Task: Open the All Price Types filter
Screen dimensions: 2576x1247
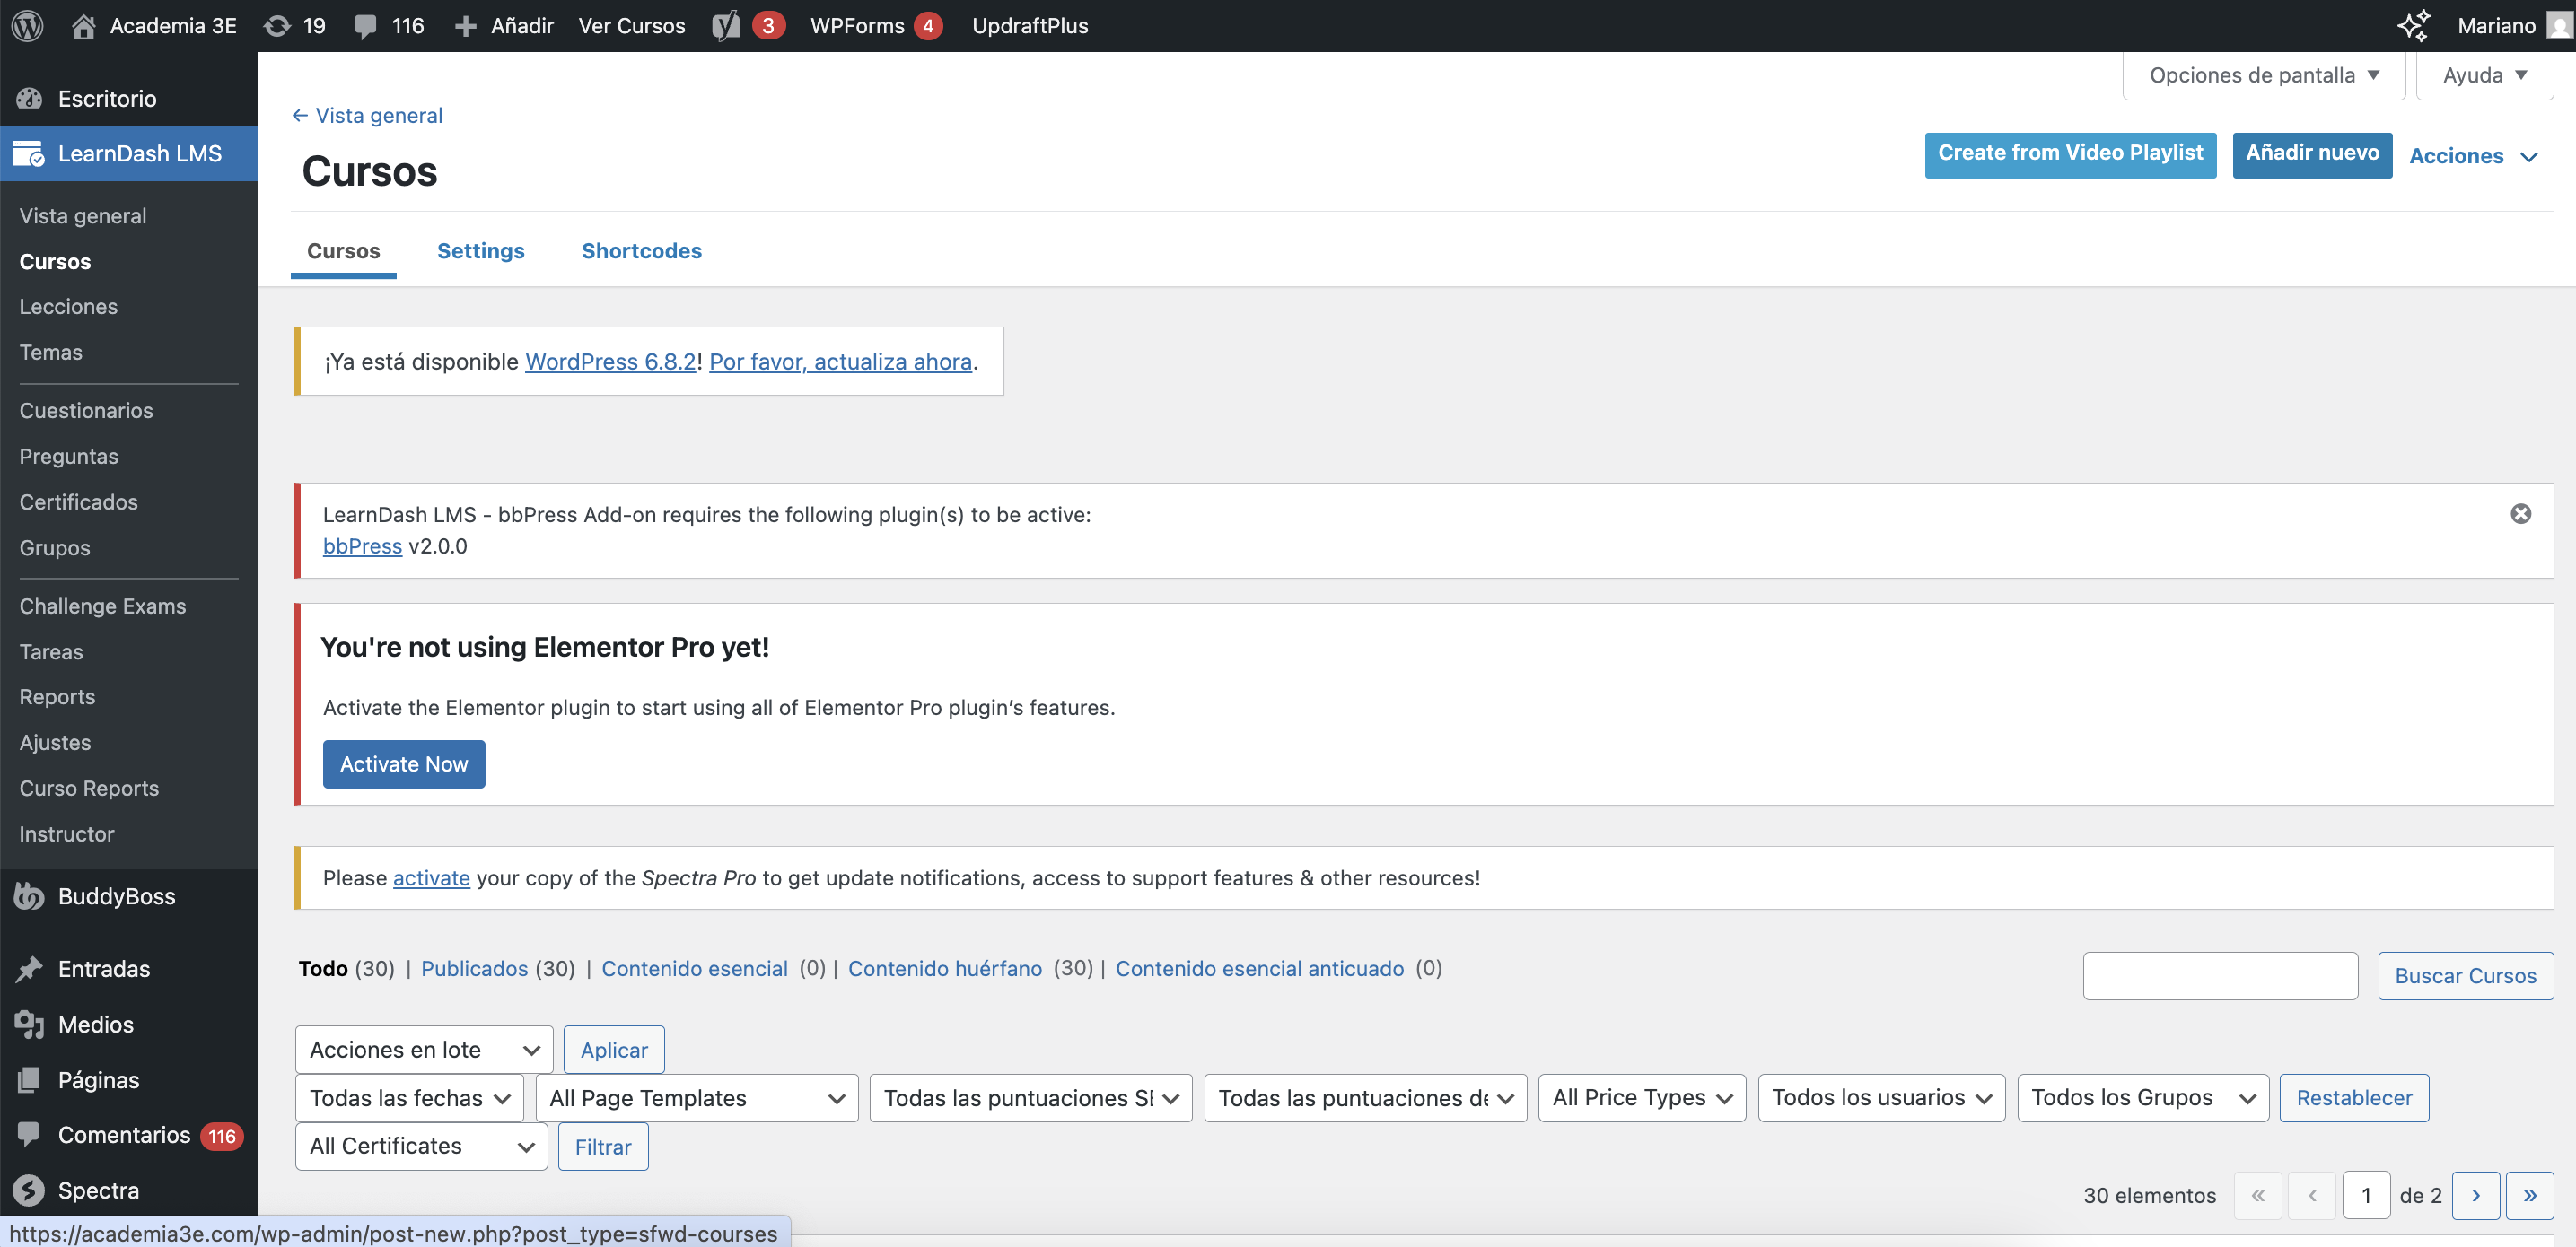Action: pos(1641,1097)
